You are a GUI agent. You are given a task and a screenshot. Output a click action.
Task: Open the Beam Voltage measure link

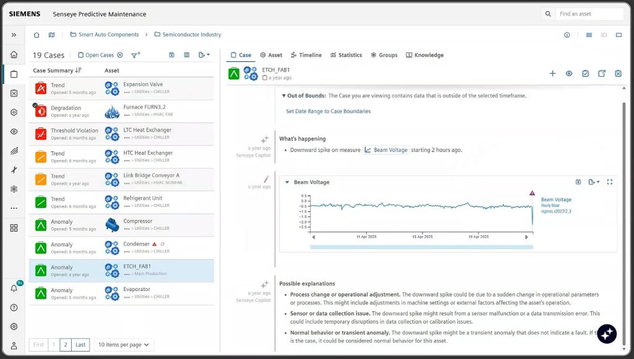[386, 150]
